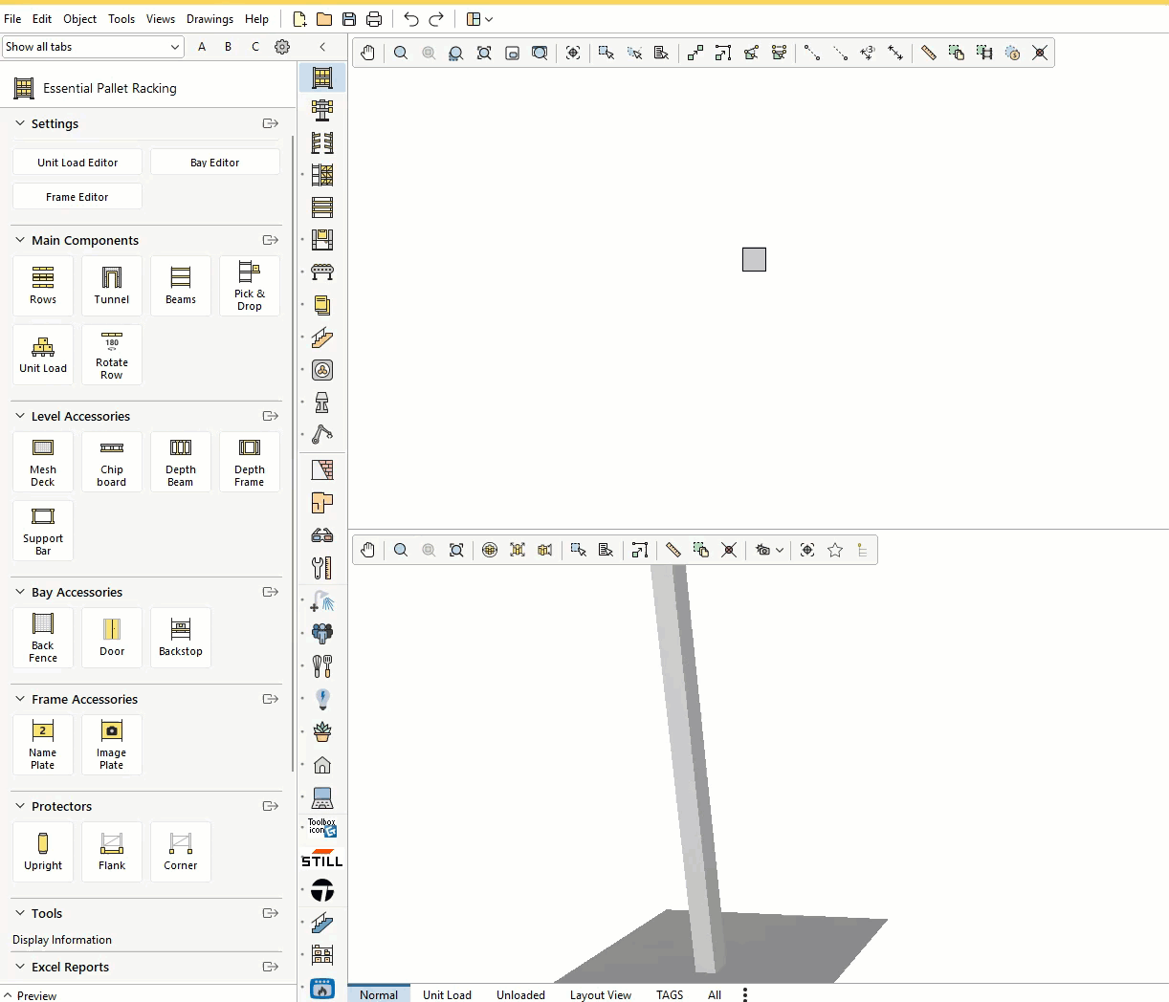Select the Chip board accessory
Viewport: 1169px width, 1002px height.
pos(112,462)
